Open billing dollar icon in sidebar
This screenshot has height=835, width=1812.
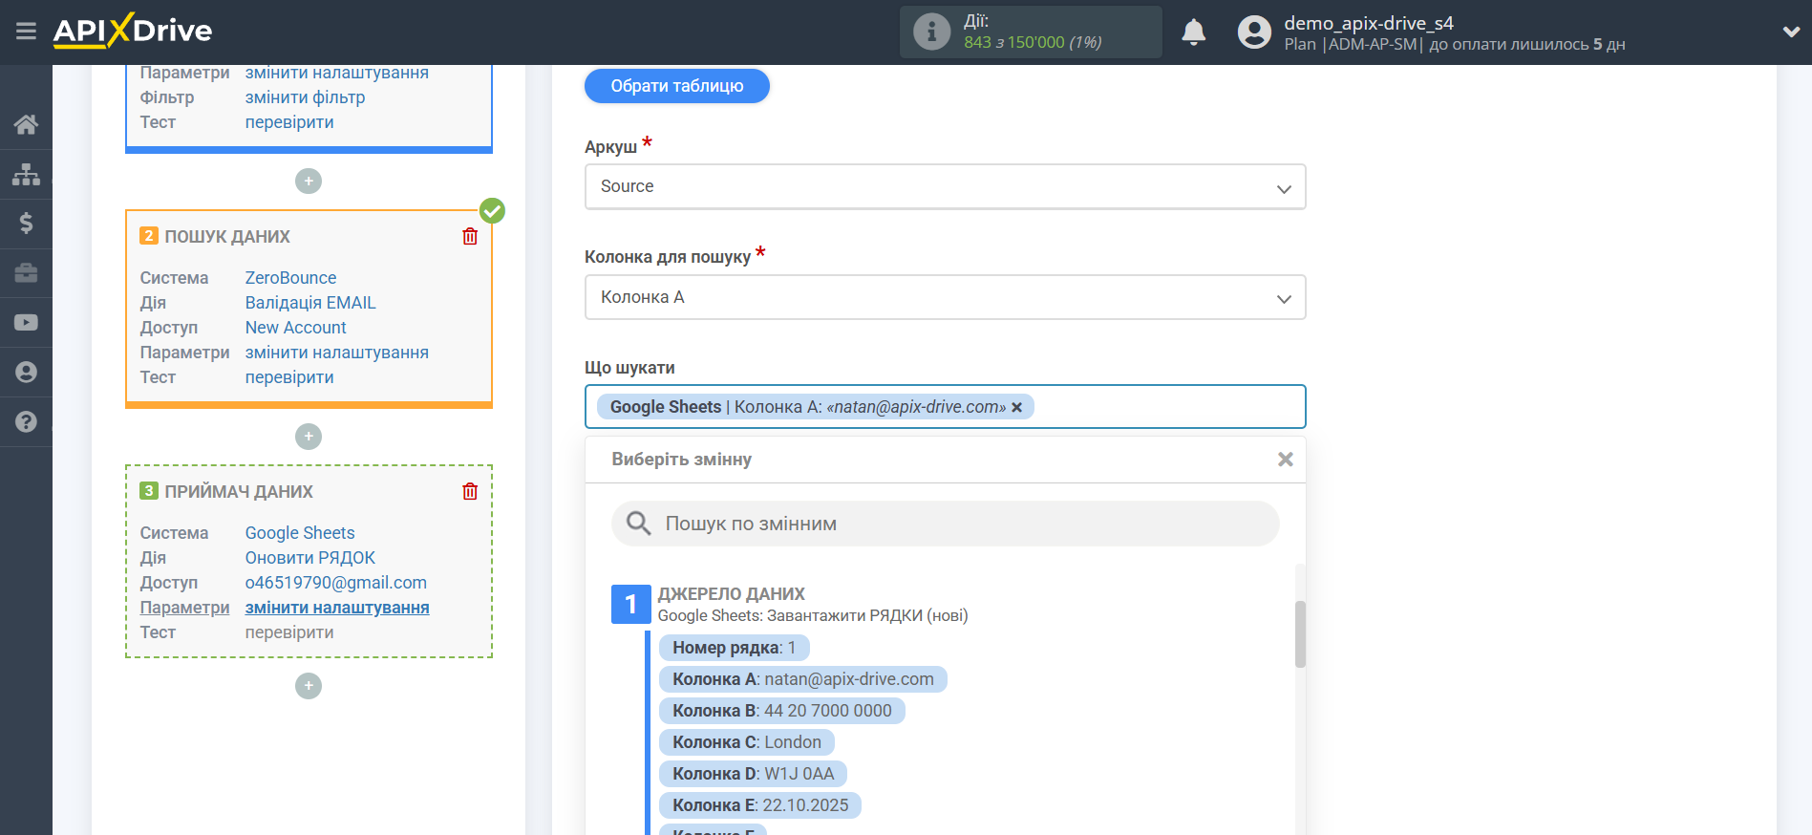point(26,224)
